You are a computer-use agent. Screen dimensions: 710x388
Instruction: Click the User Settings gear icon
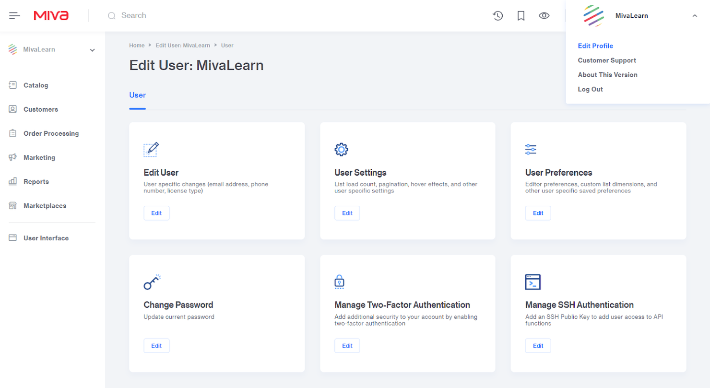tap(341, 150)
